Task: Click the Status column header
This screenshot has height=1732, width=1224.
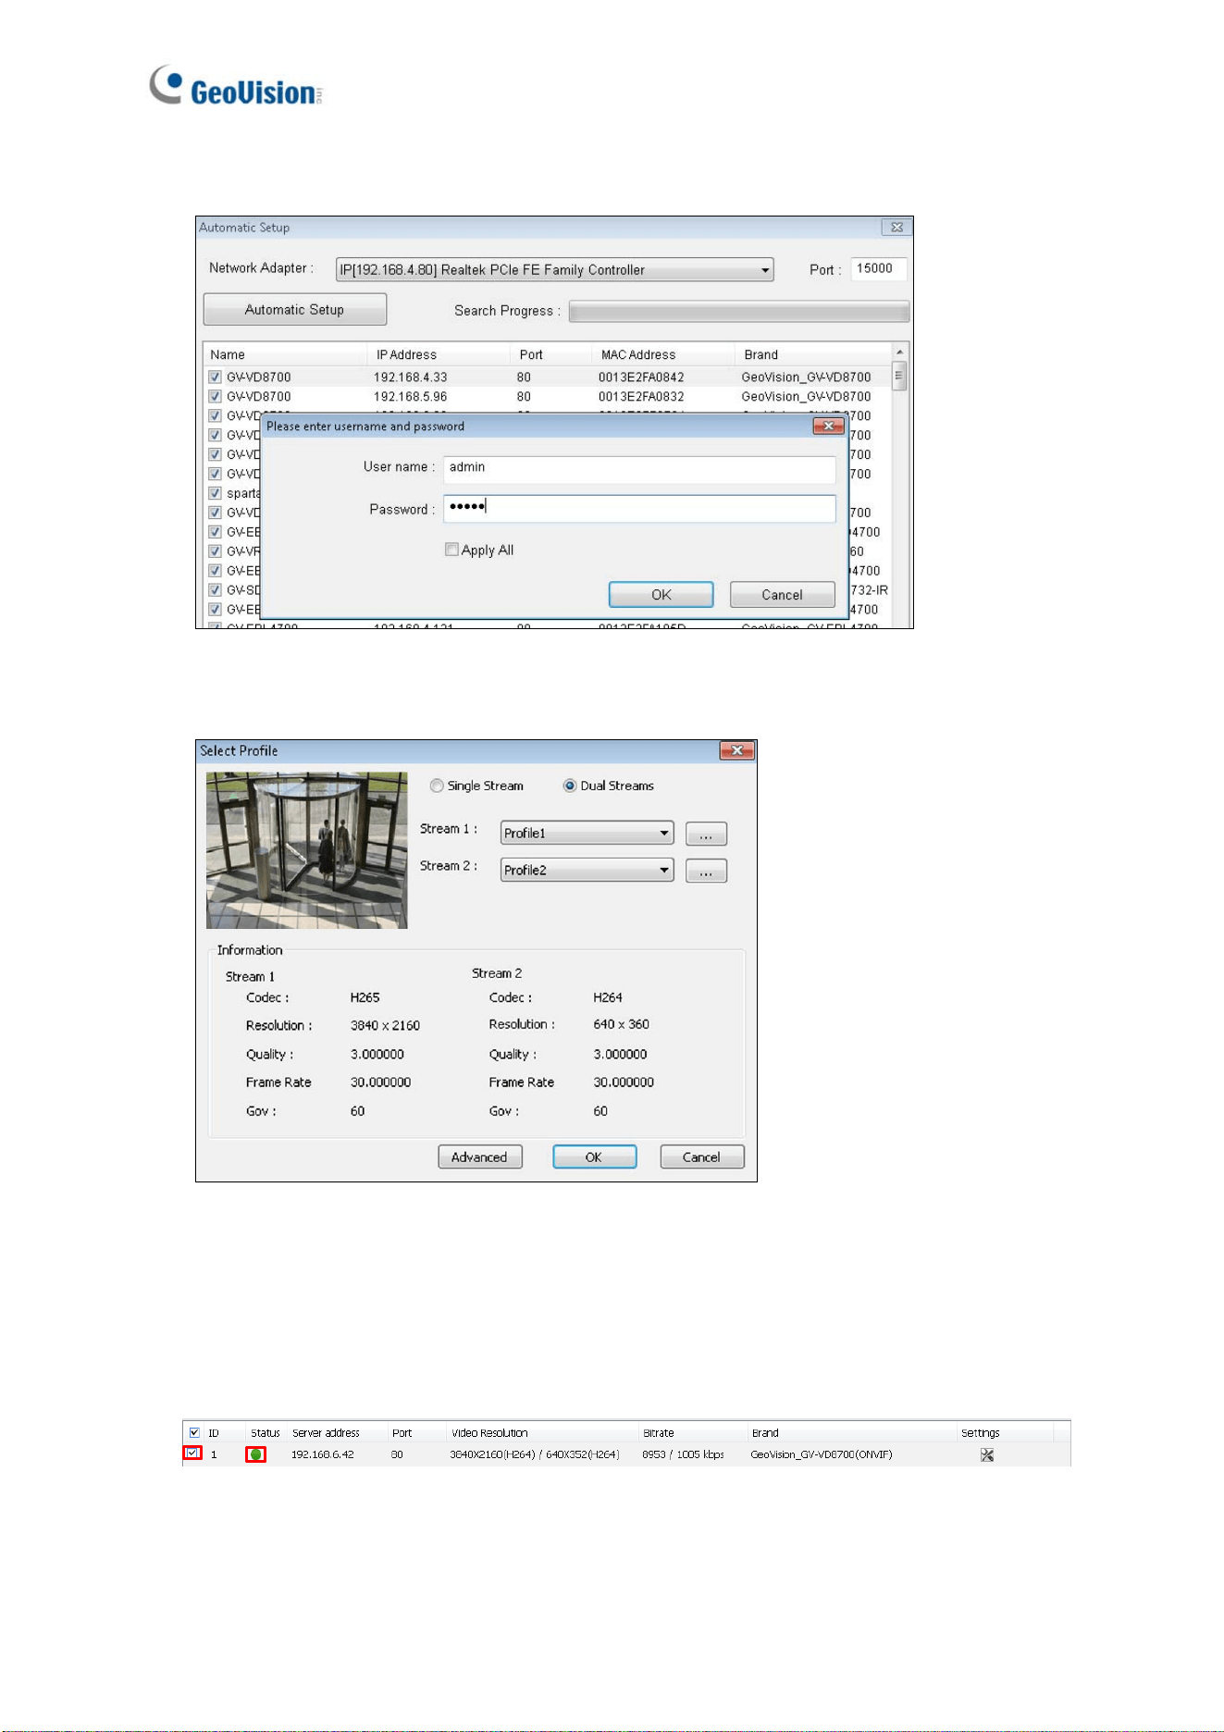Action: (266, 1432)
